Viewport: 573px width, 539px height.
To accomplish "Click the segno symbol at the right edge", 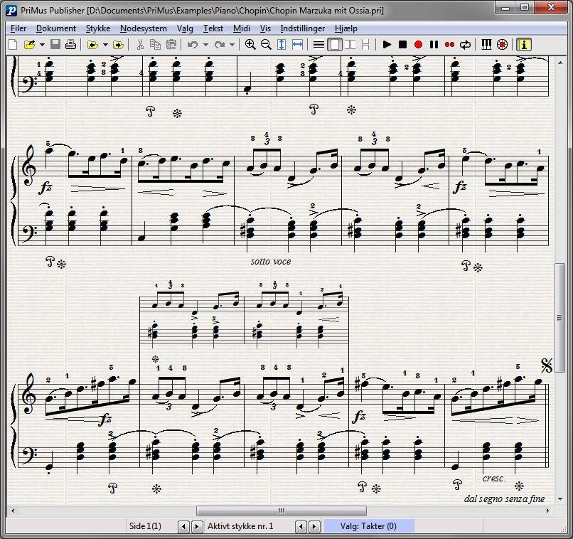I will (547, 365).
